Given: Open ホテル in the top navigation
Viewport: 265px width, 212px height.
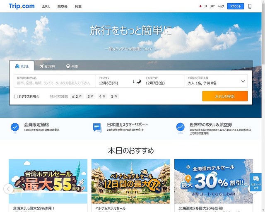Looking at the screenshot, I should pos(46,7).
